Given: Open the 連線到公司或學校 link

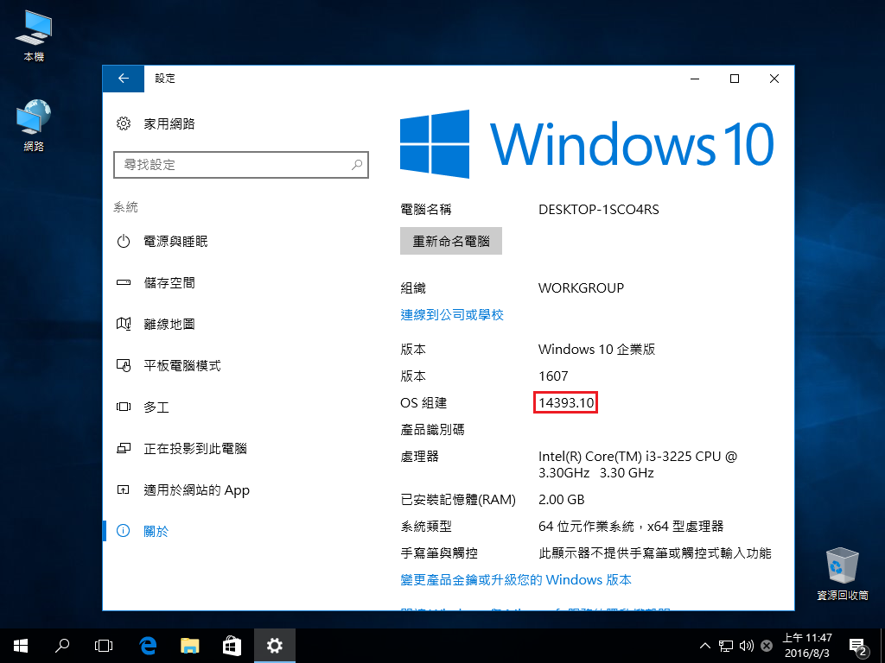Looking at the screenshot, I should click(451, 314).
